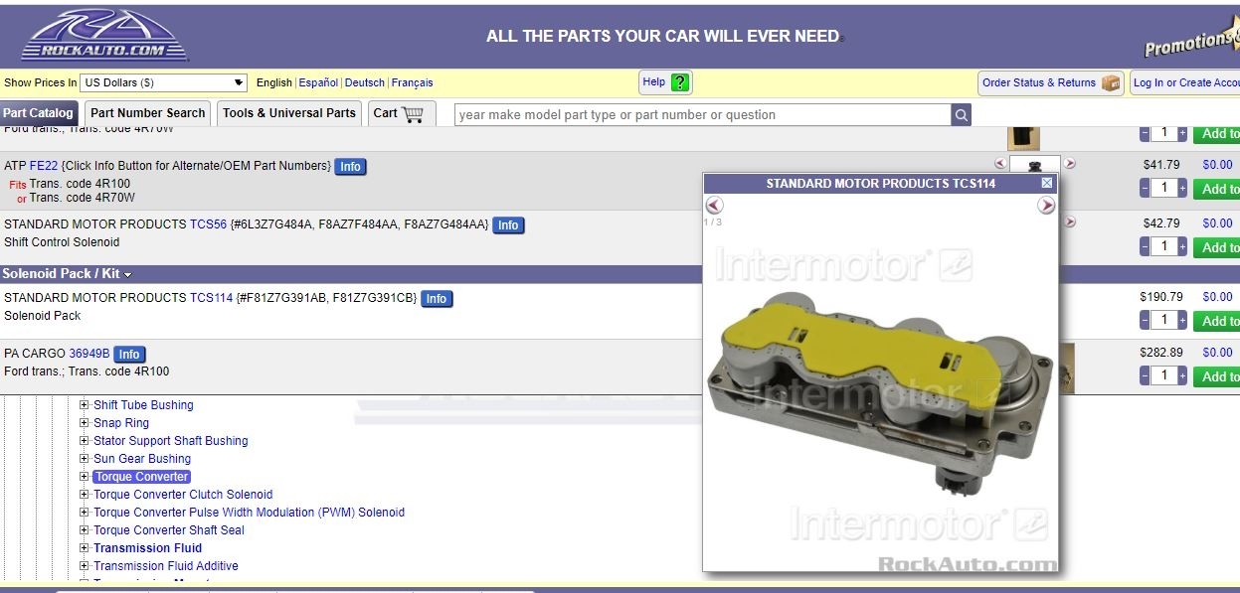The image size is (1240, 593).
Task: Show next image in TCS114 popup
Action: 1046,206
